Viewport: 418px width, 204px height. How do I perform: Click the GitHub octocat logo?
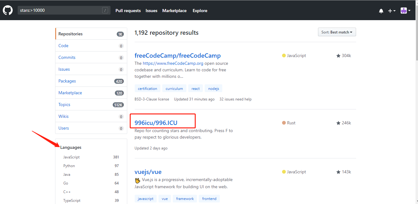coord(7,10)
